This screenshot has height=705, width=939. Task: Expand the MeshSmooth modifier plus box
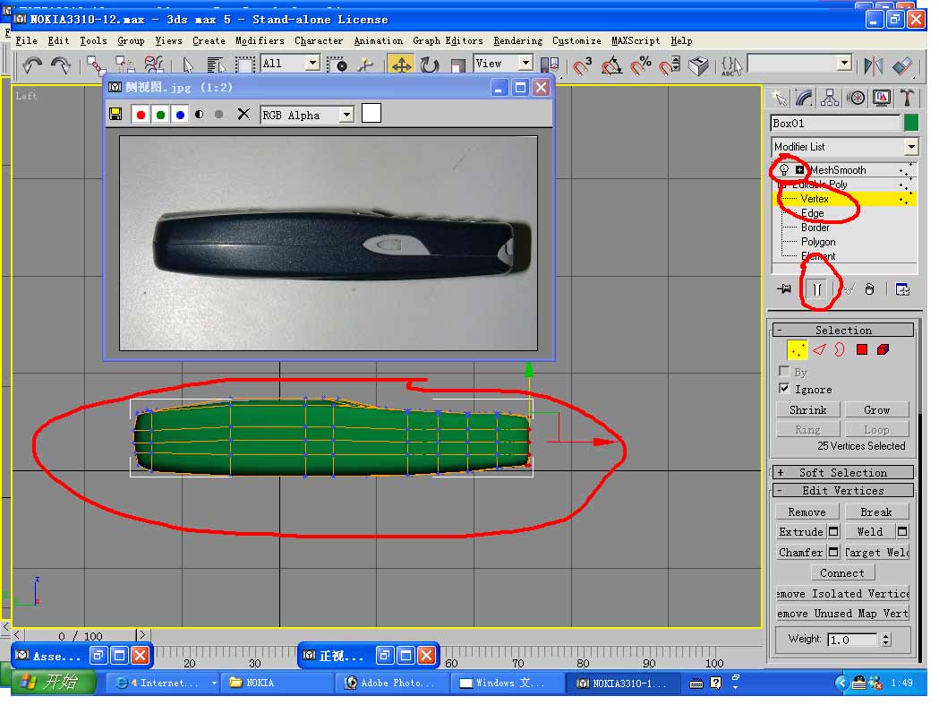point(800,170)
